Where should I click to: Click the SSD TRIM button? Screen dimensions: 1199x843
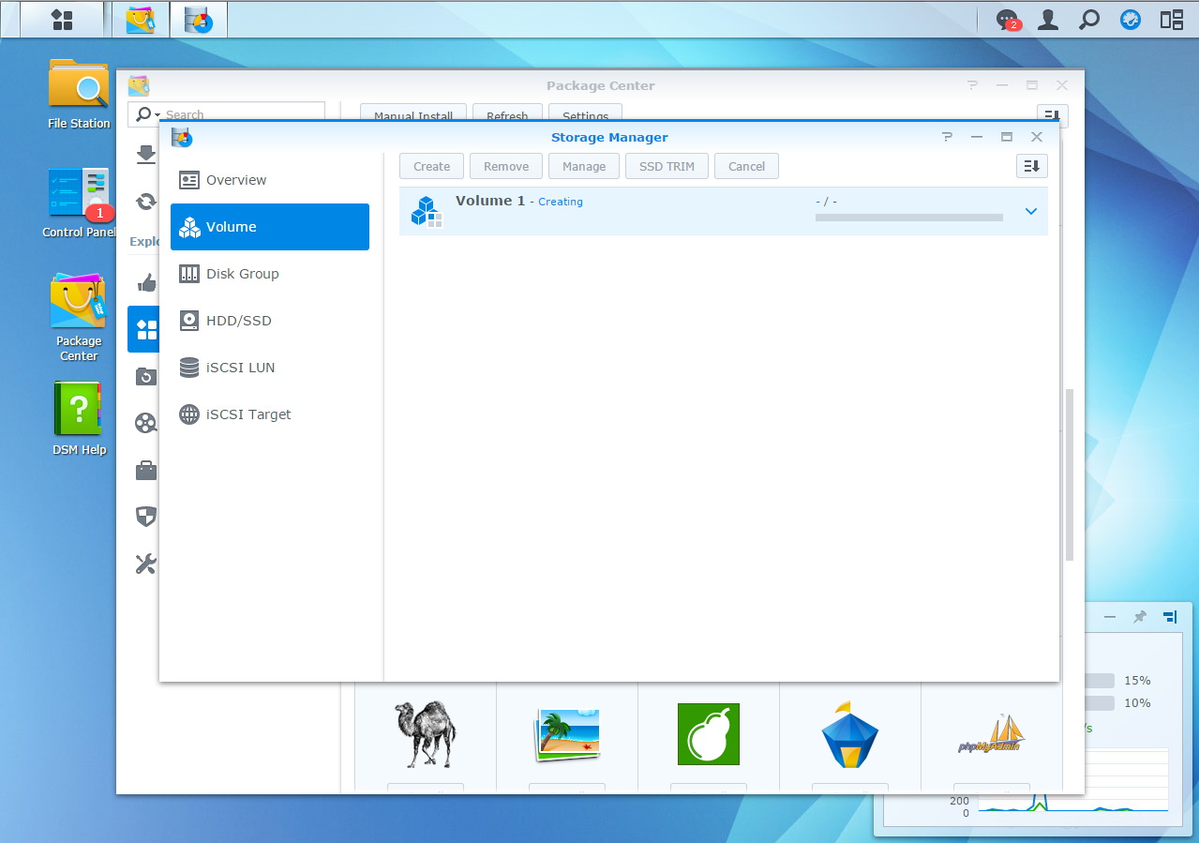point(667,166)
